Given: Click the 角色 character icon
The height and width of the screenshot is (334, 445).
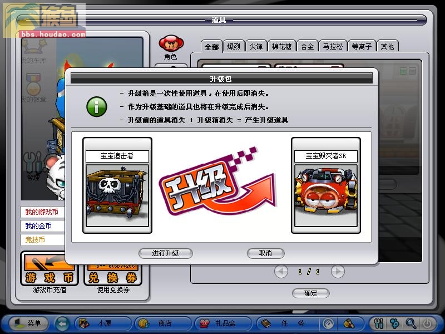Looking at the screenshot, I should coord(171,47).
